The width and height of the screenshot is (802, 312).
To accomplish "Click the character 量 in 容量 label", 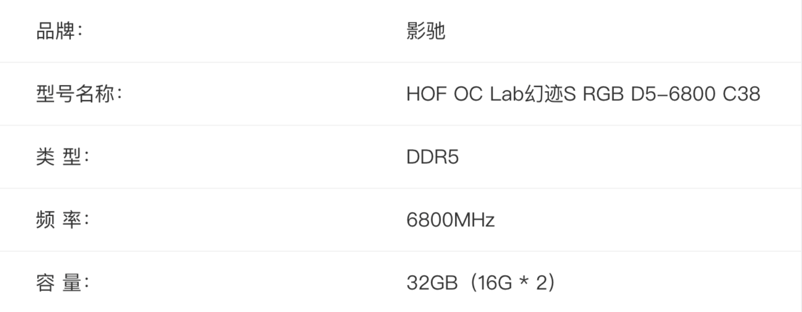I will pos(72,283).
